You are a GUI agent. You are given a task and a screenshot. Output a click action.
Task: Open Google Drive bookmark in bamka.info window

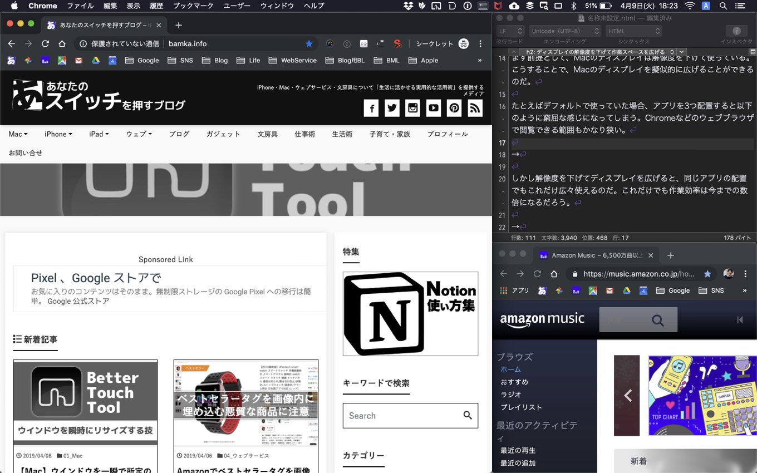pyautogui.click(x=95, y=60)
